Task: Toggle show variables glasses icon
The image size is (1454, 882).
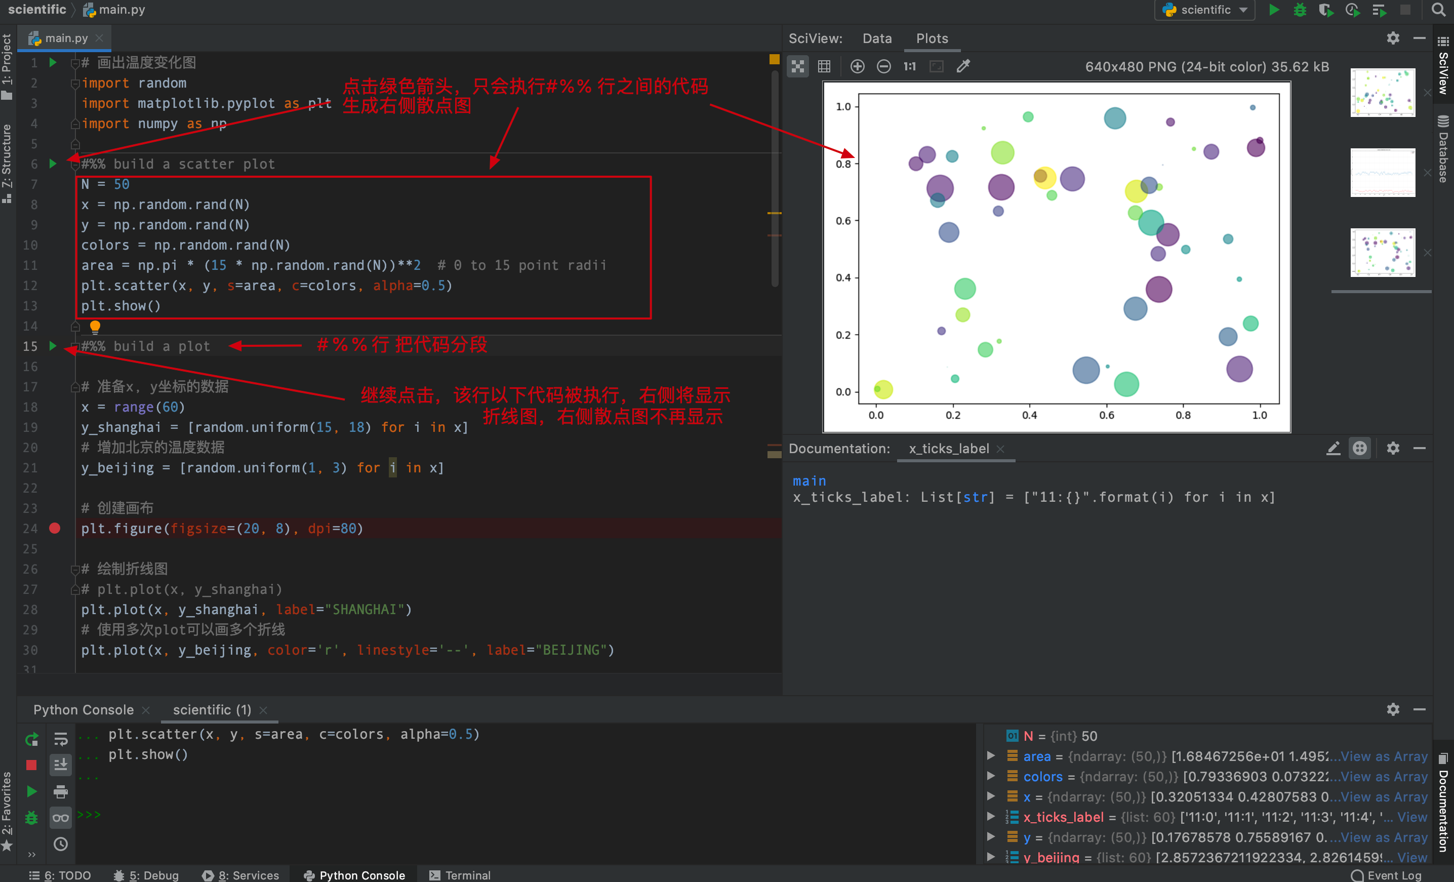Action: pyautogui.click(x=60, y=818)
